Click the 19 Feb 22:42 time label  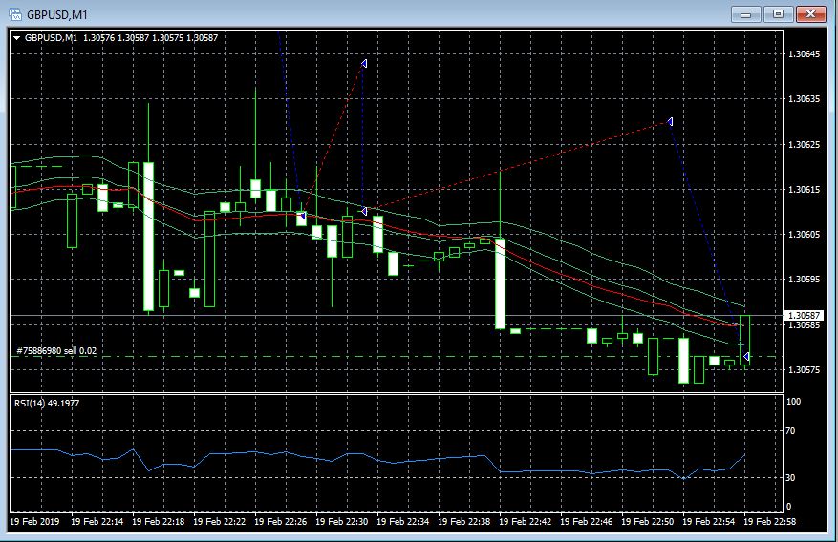tap(525, 521)
